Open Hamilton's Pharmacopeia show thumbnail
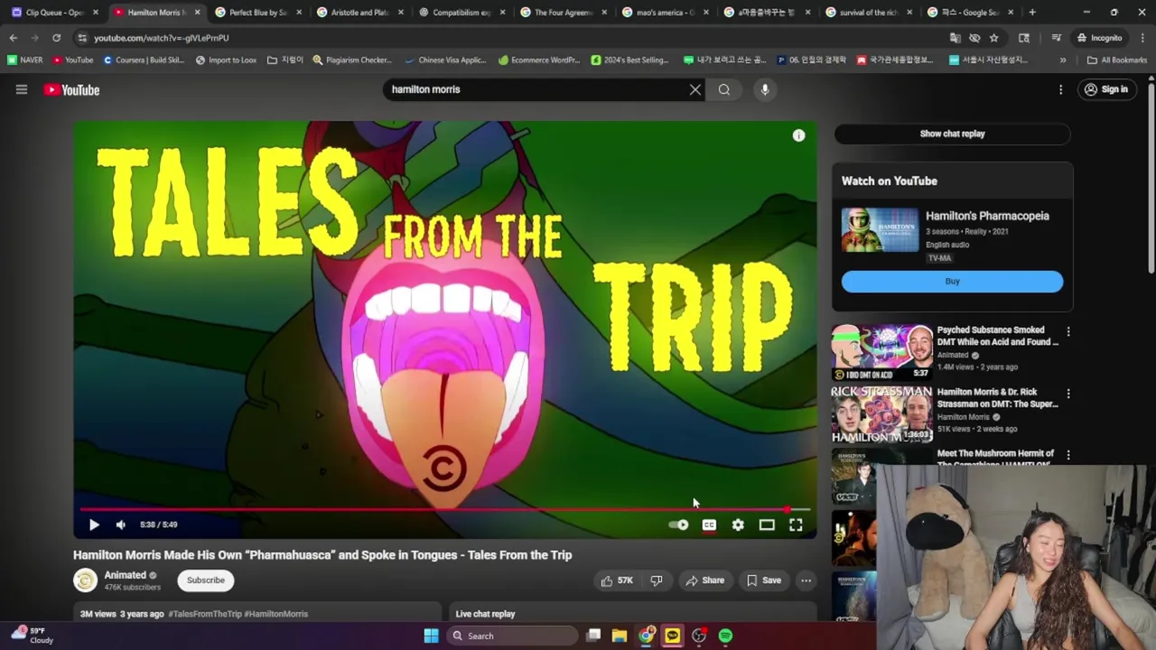Screen dimensions: 1156x650 [x=880, y=230]
